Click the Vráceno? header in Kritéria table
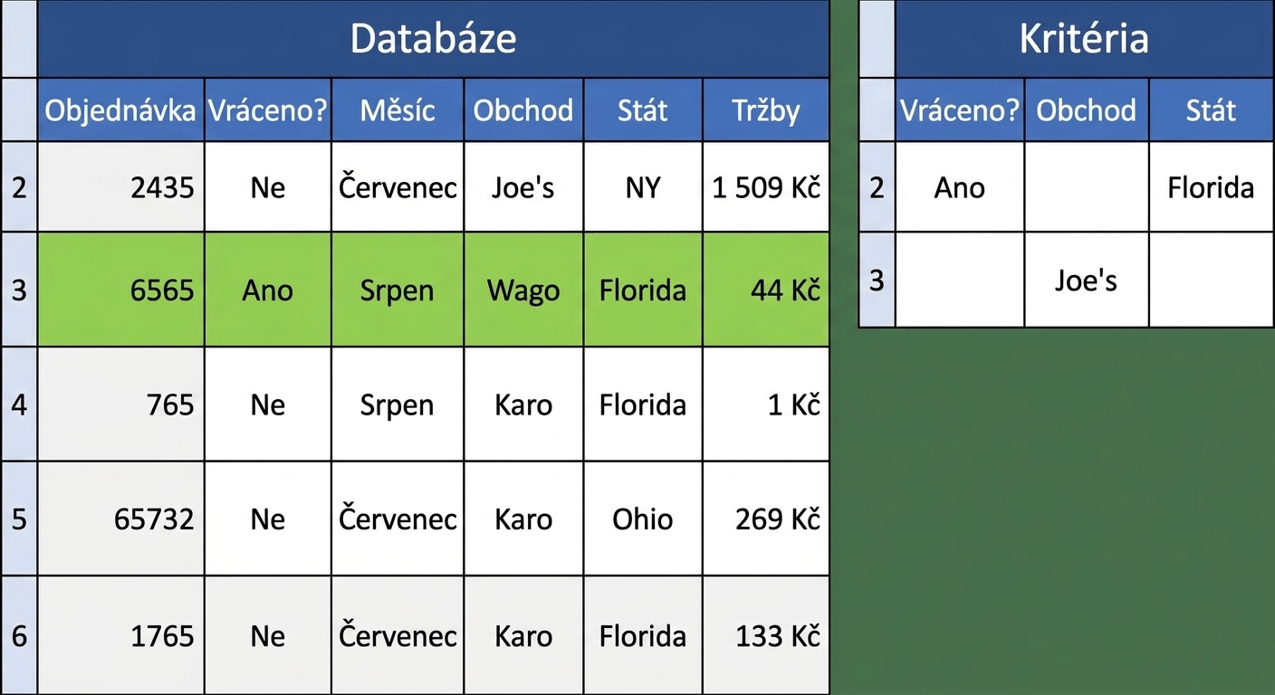The image size is (1275, 695). coord(960,110)
